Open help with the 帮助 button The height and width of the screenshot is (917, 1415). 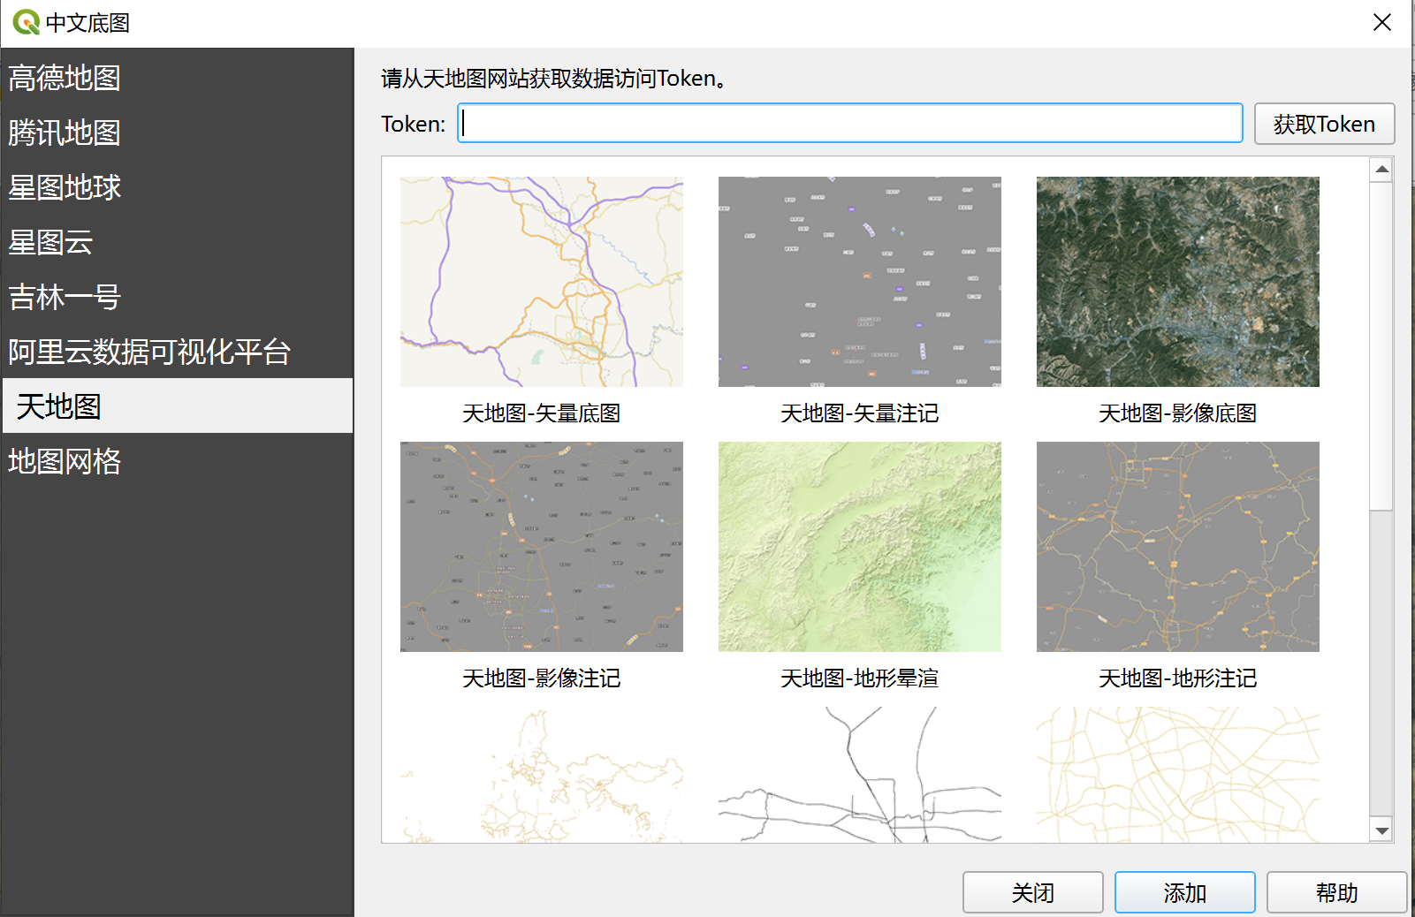(1337, 892)
